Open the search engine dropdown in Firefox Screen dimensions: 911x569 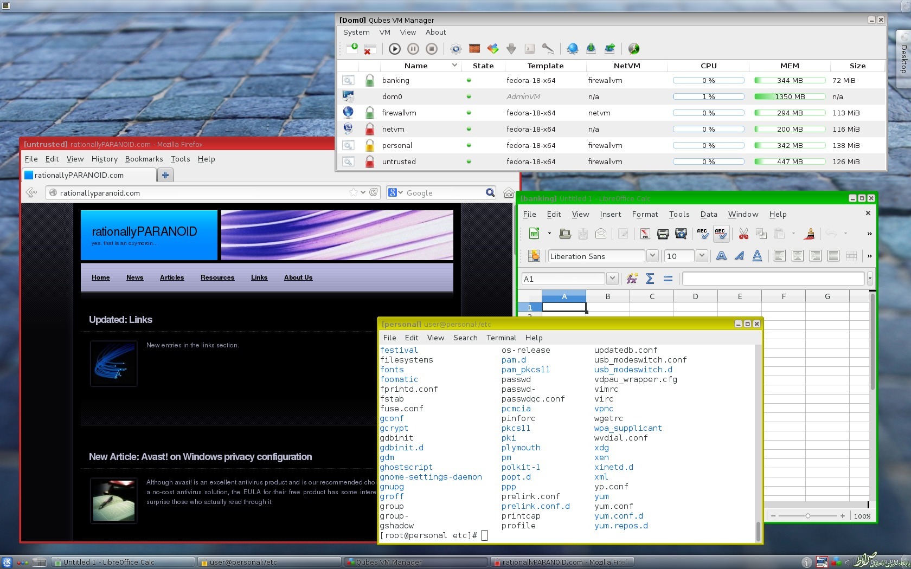pos(400,192)
